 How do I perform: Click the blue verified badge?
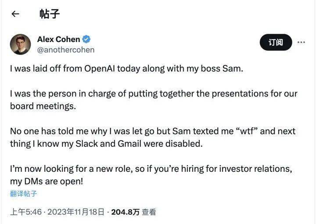coord(87,39)
